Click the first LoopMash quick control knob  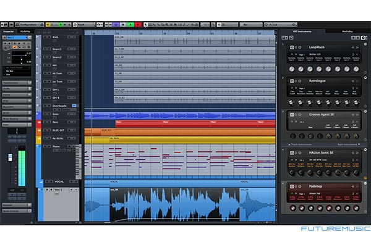[x=292, y=69]
